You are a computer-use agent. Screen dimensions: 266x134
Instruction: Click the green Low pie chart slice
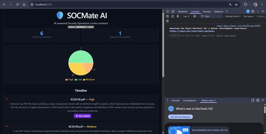pos(81,57)
